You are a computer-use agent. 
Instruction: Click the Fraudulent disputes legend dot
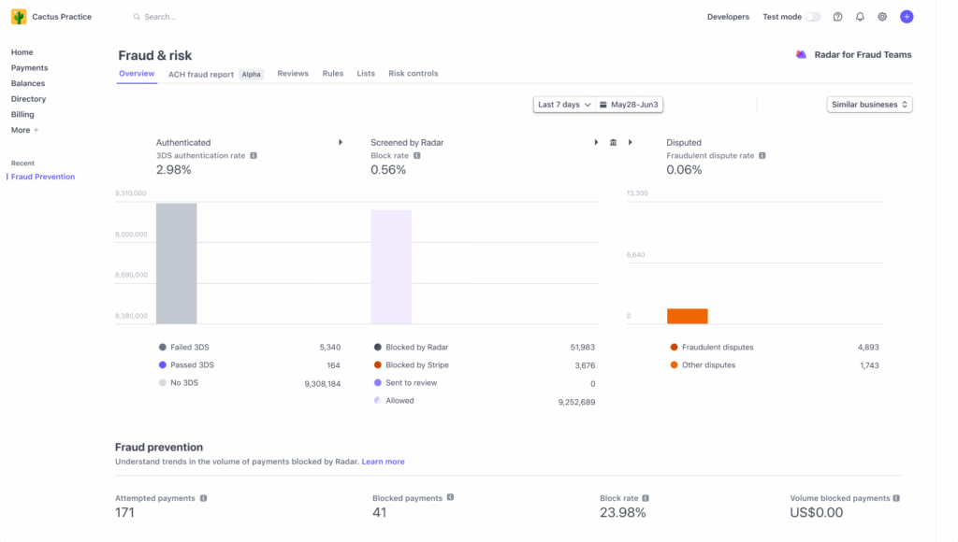(x=674, y=348)
